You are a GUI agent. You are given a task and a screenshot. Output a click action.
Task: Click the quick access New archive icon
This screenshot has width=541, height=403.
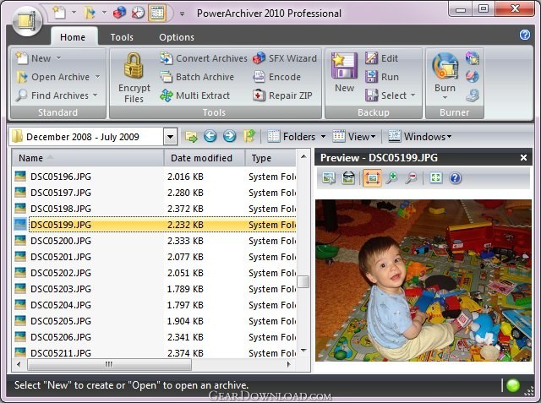point(59,13)
